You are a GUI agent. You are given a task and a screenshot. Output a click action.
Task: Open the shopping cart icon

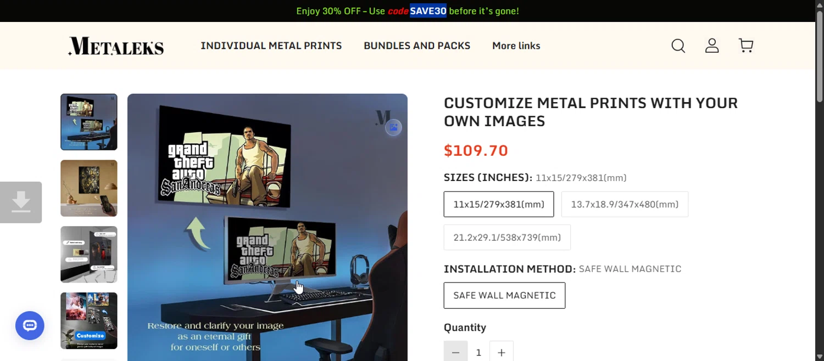click(746, 46)
